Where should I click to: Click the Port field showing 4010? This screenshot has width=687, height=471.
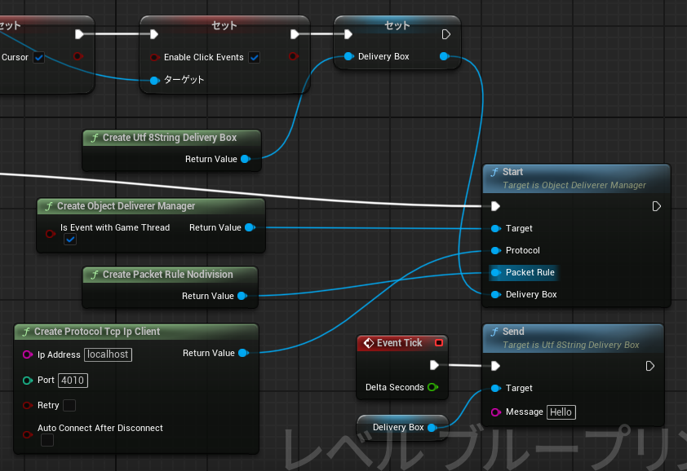click(72, 380)
